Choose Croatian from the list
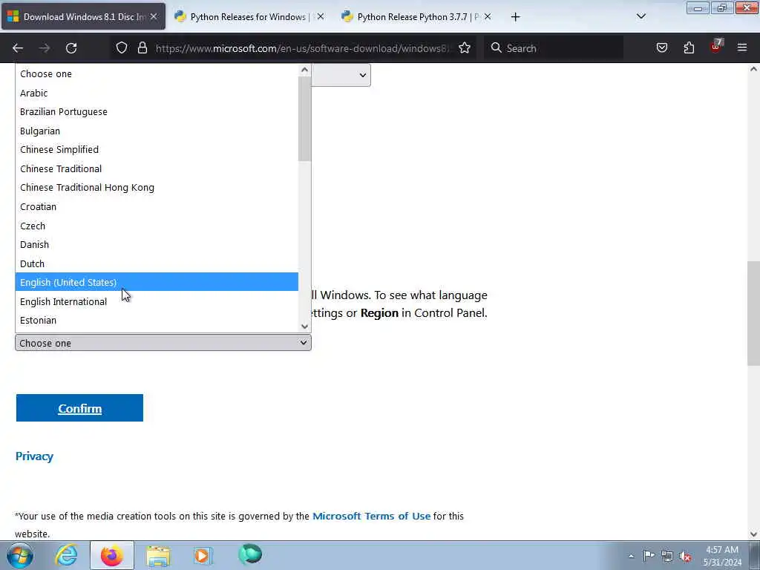 [x=157, y=206]
